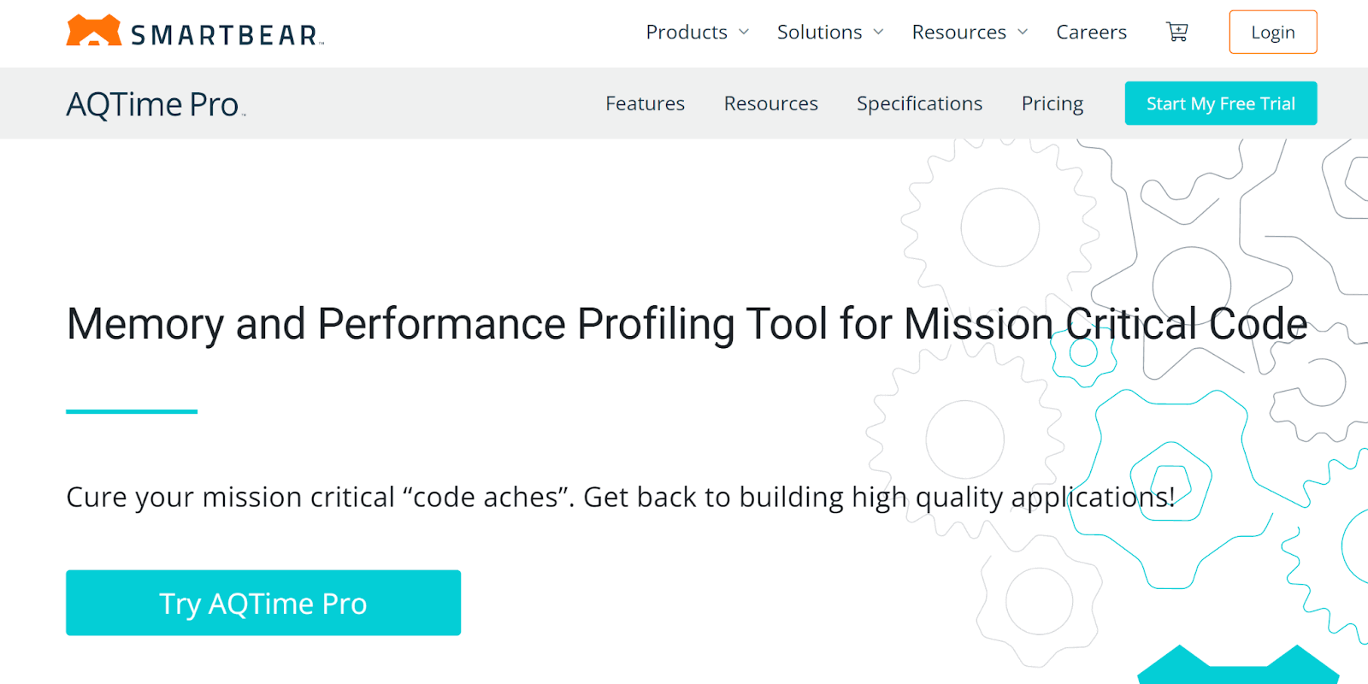Open the Products menu label

coord(686,32)
